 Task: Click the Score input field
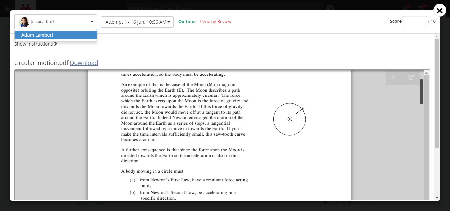coord(415,21)
